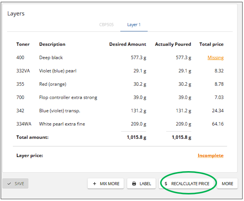Click the SAVE button
The width and height of the screenshot is (244, 201).
[x=15, y=184]
